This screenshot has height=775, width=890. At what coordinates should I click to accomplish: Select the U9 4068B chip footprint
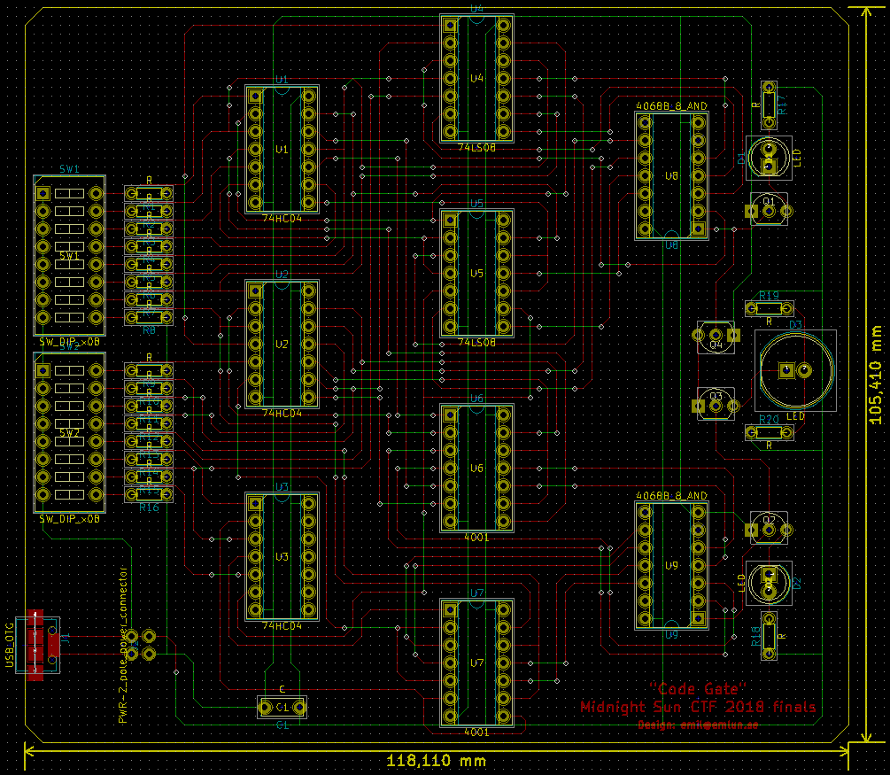[x=671, y=565]
